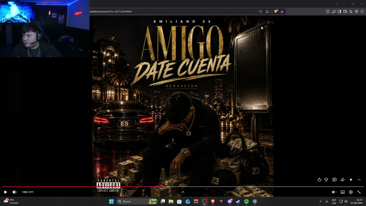Open Microsoft Store from the taskbar
Screen dimensions: 366x206
[x=179, y=201]
